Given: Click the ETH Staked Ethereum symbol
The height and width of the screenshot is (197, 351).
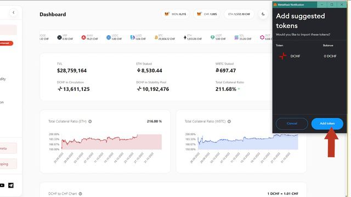Looking at the screenshot, I should click(x=139, y=71).
